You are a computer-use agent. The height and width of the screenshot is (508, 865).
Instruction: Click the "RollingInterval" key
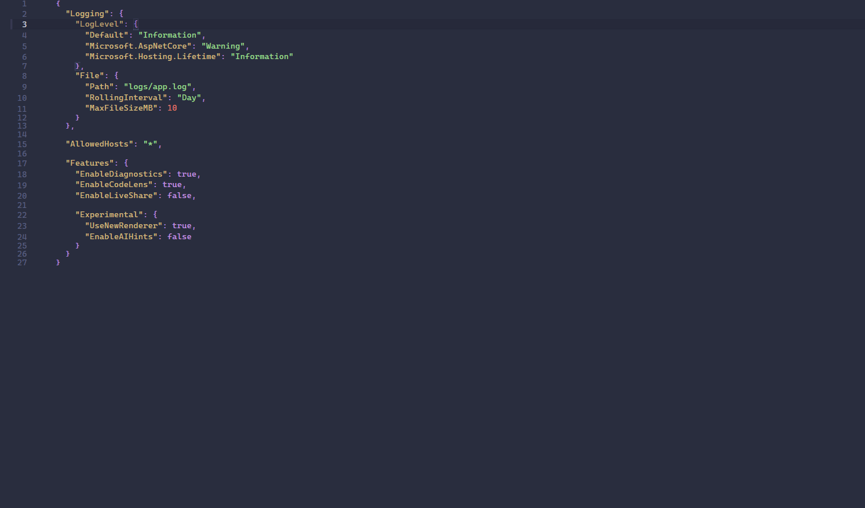coord(126,97)
